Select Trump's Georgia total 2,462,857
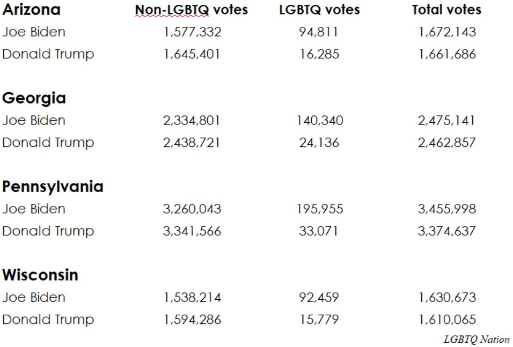The image size is (513, 347). (446, 143)
